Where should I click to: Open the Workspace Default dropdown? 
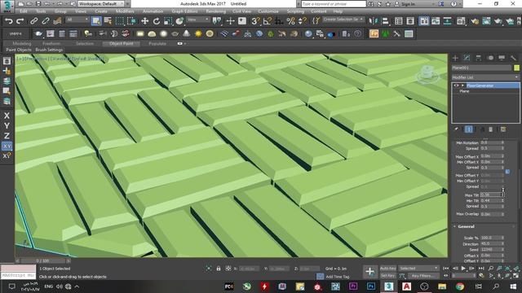100,4
